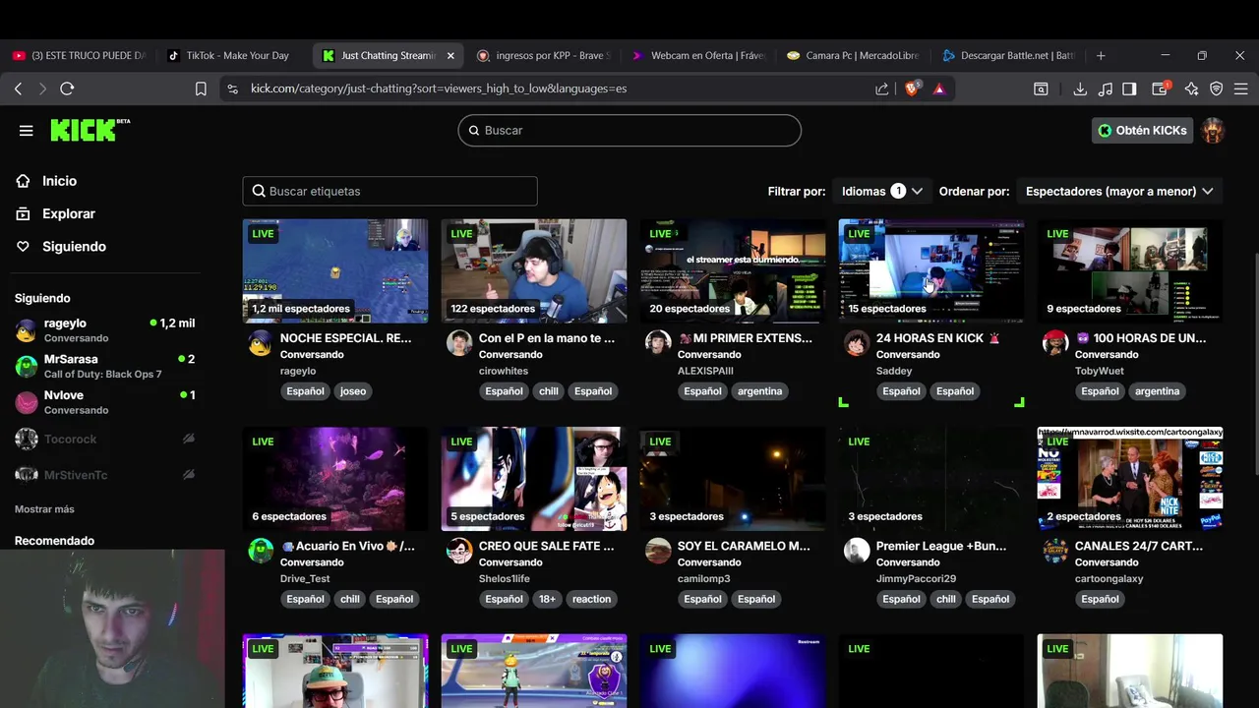Open Brave Leo AI sparkle icon
Viewport: 1259px width, 708px height.
click(x=1191, y=88)
